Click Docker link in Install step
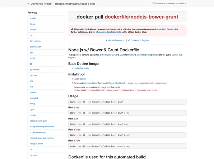The width and height of the screenshot is (214, 159). pyautogui.click(x=83, y=79)
